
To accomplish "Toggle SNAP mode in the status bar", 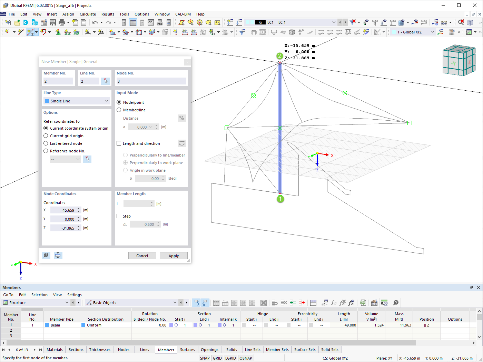I will (x=205, y=358).
